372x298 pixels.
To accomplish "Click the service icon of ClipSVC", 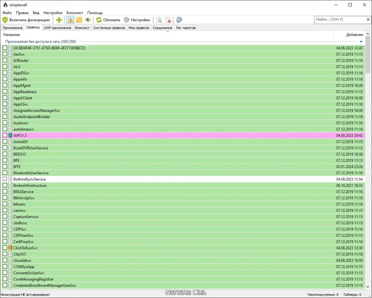I will pos(10,254).
